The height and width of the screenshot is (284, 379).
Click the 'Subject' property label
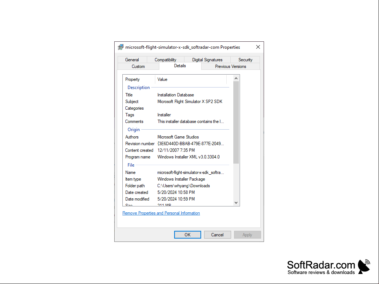click(132, 102)
